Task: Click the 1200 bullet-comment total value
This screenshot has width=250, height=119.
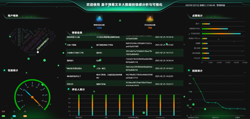Action: click(x=99, y=28)
